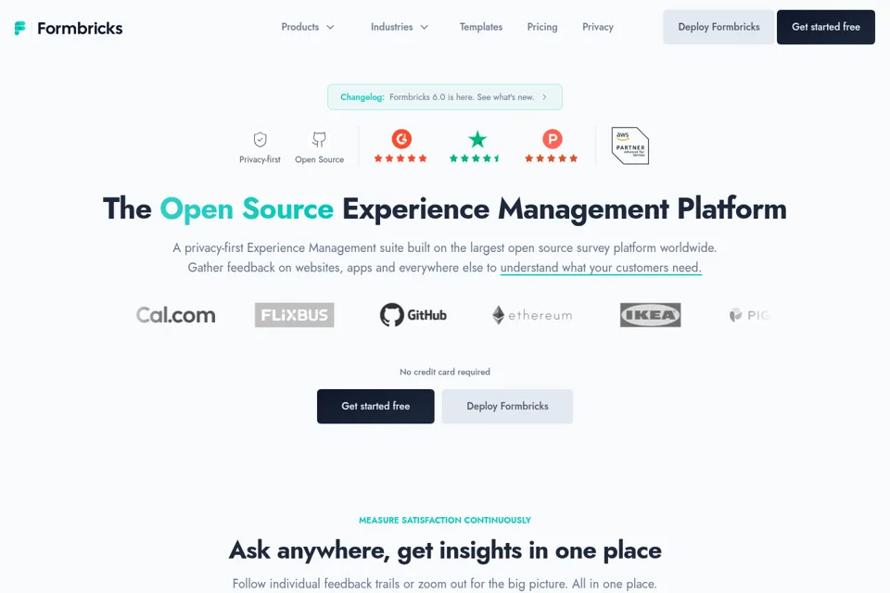Open the Templates page
890x593 pixels.
pos(481,27)
